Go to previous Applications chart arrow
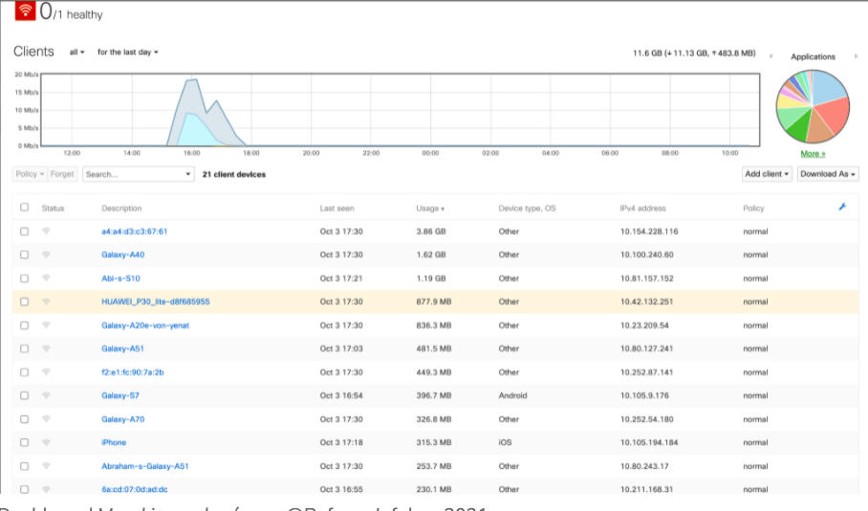The image size is (868, 511). tap(770, 56)
